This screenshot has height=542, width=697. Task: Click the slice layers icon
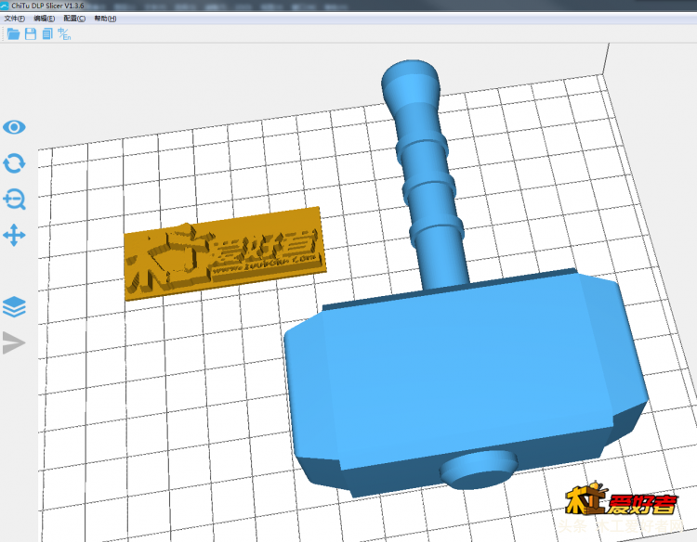tap(14, 307)
